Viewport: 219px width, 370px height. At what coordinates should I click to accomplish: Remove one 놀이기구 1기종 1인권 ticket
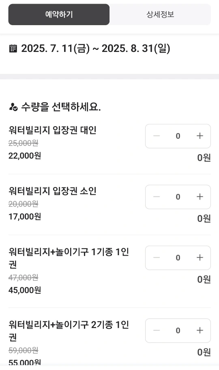pos(157,258)
